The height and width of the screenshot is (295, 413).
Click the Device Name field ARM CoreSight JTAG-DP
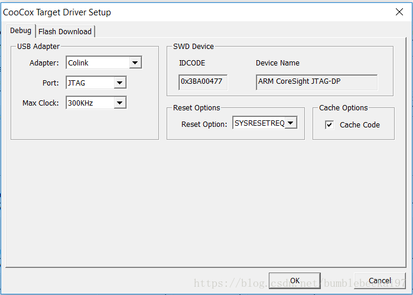(x=317, y=82)
